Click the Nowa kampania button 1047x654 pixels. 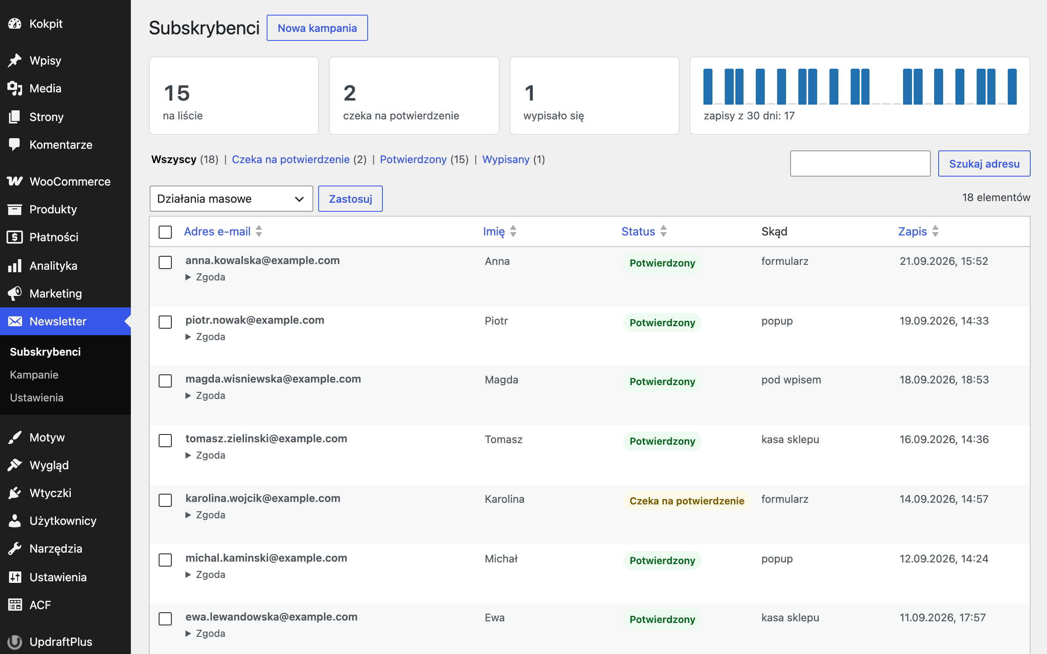[x=317, y=28]
